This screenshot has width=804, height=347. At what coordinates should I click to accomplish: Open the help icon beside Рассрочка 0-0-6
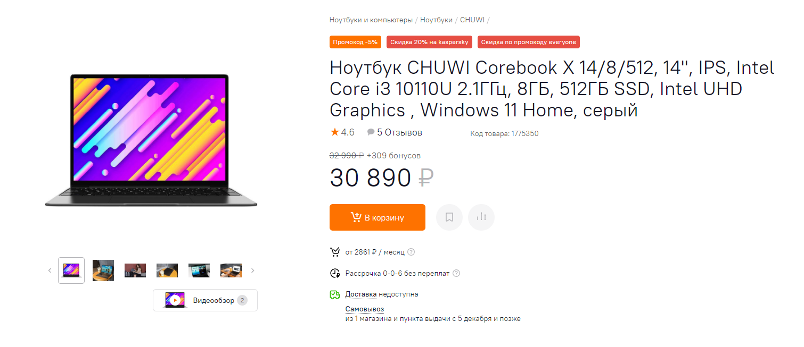tap(456, 273)
